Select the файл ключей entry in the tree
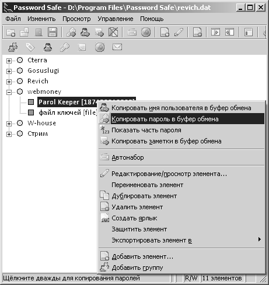 [x=68, y=112]
